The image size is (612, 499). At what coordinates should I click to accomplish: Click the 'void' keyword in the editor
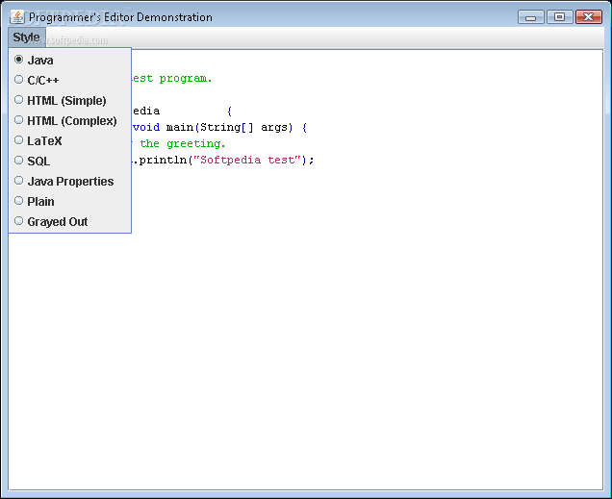[x=146, y=128]
